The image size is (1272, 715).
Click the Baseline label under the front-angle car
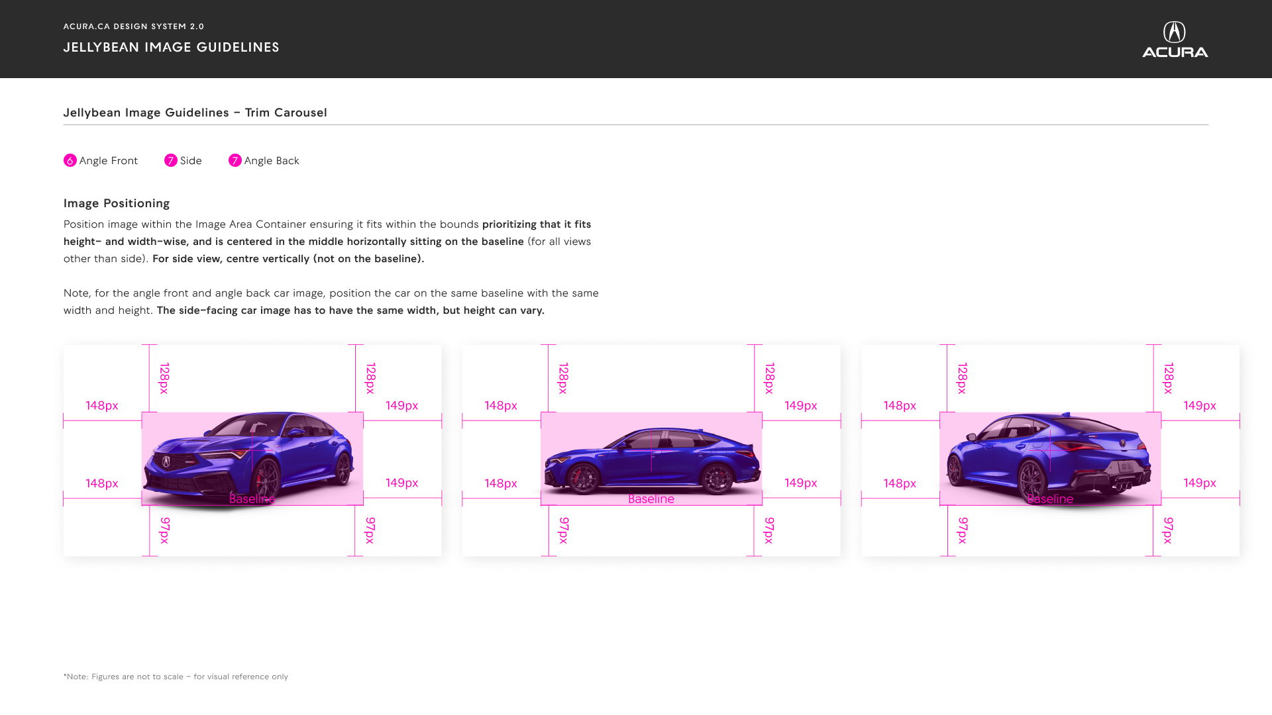pos(252,499)
